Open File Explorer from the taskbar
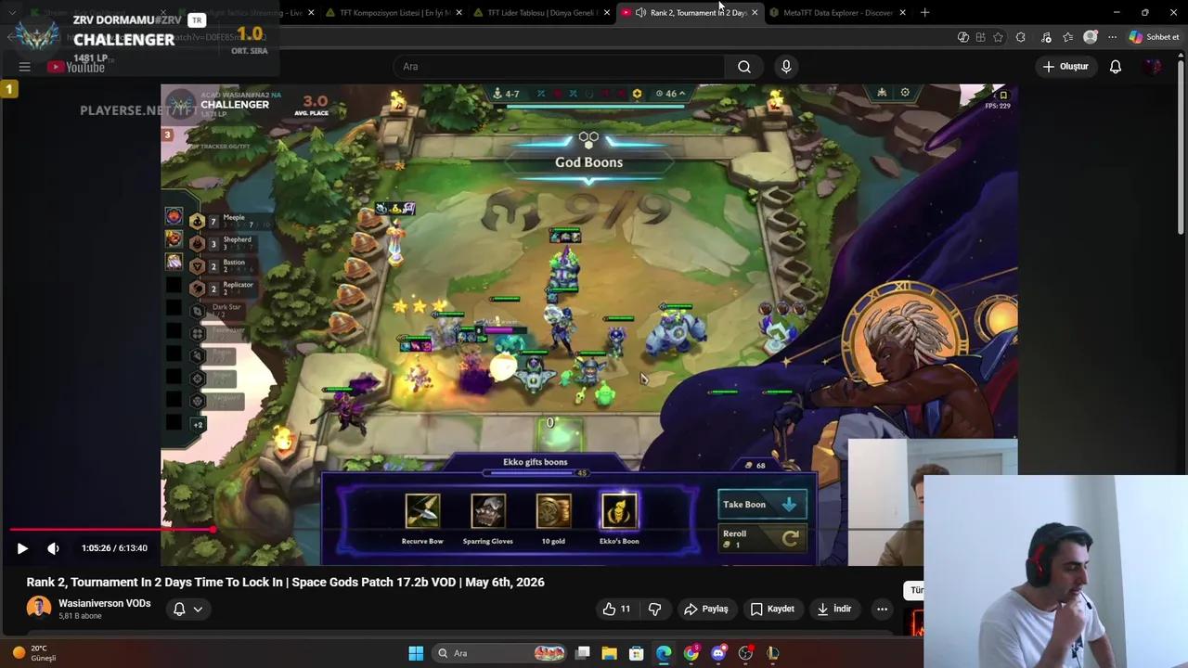 [610, 653]
